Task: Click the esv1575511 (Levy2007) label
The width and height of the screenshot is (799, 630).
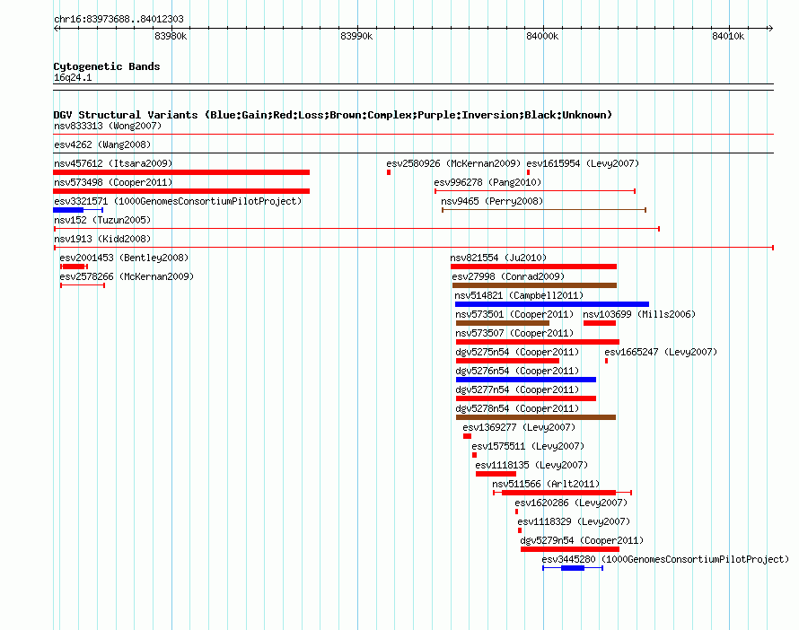Action: 528,446
